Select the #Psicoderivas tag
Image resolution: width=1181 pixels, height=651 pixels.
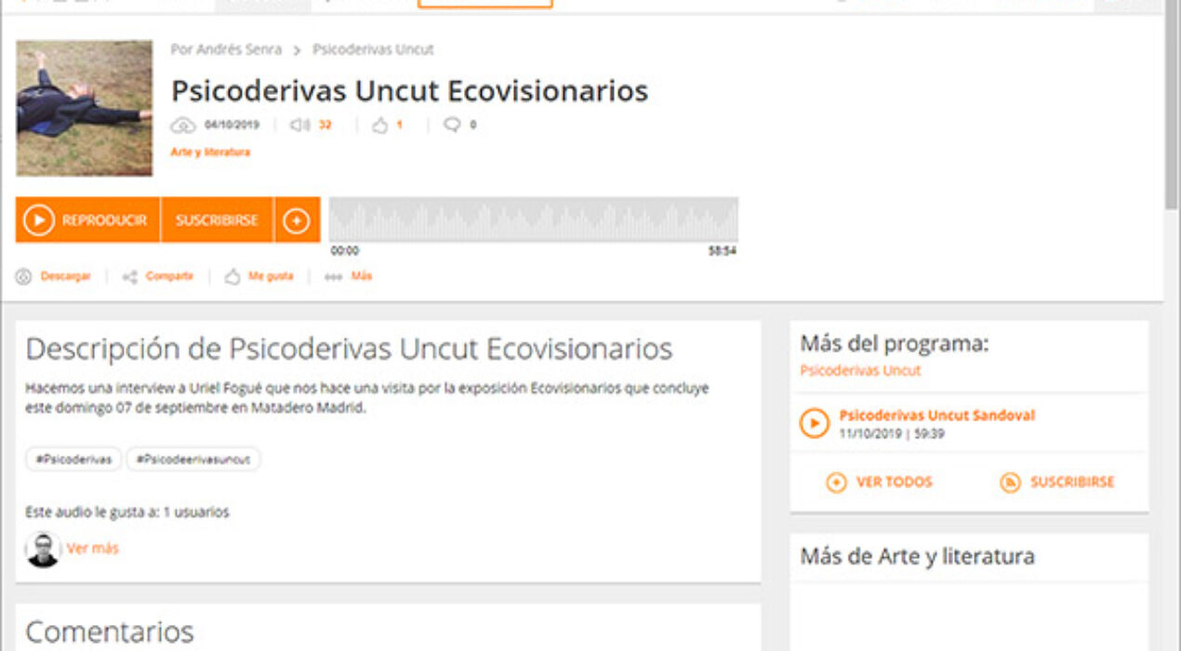pos(73,459)
